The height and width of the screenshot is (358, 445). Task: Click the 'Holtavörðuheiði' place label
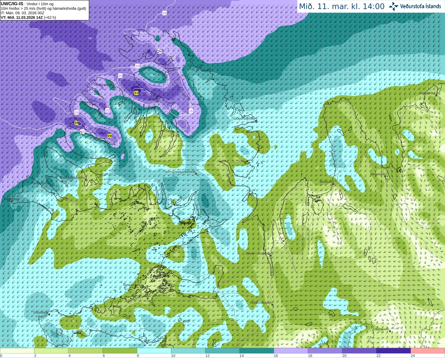(x=261, y=302)
